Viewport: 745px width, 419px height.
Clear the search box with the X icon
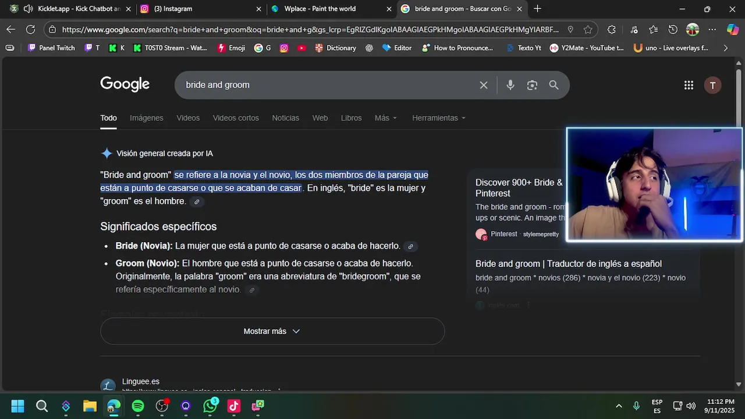coord(484,85)
